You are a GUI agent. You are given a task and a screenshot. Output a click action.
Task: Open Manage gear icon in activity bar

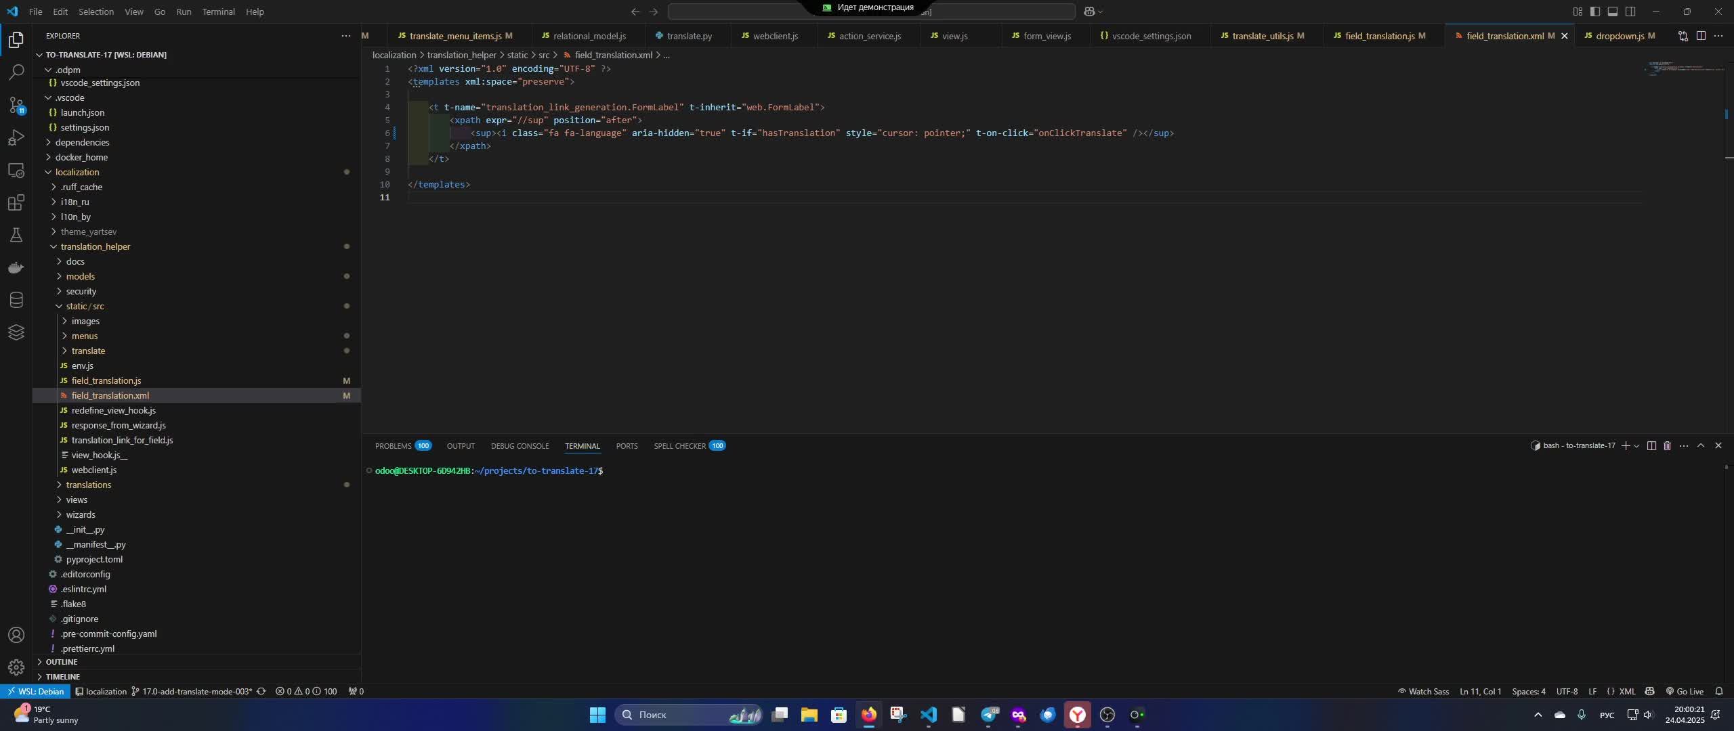16,667
